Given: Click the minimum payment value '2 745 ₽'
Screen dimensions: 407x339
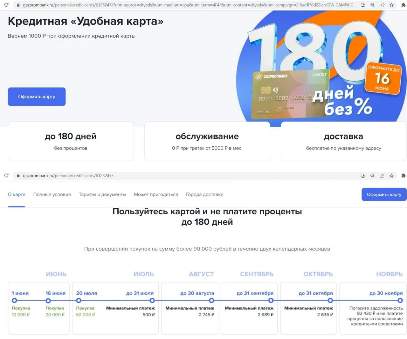Looking at the screenshot, I should click(x=206, y=315).
